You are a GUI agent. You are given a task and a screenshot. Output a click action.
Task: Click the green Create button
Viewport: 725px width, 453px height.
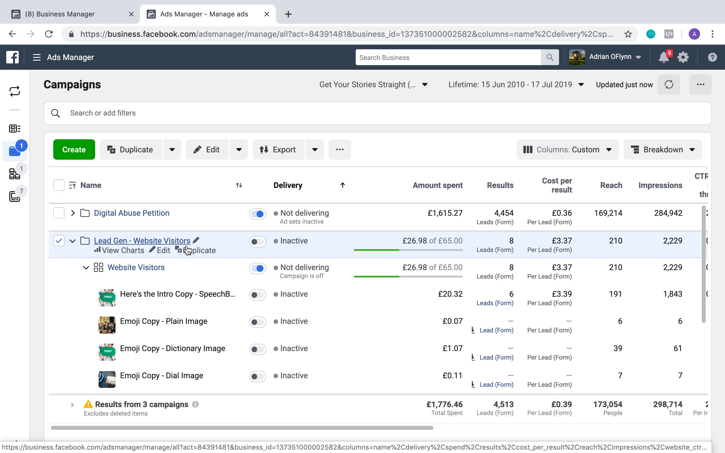coord(74,149)
